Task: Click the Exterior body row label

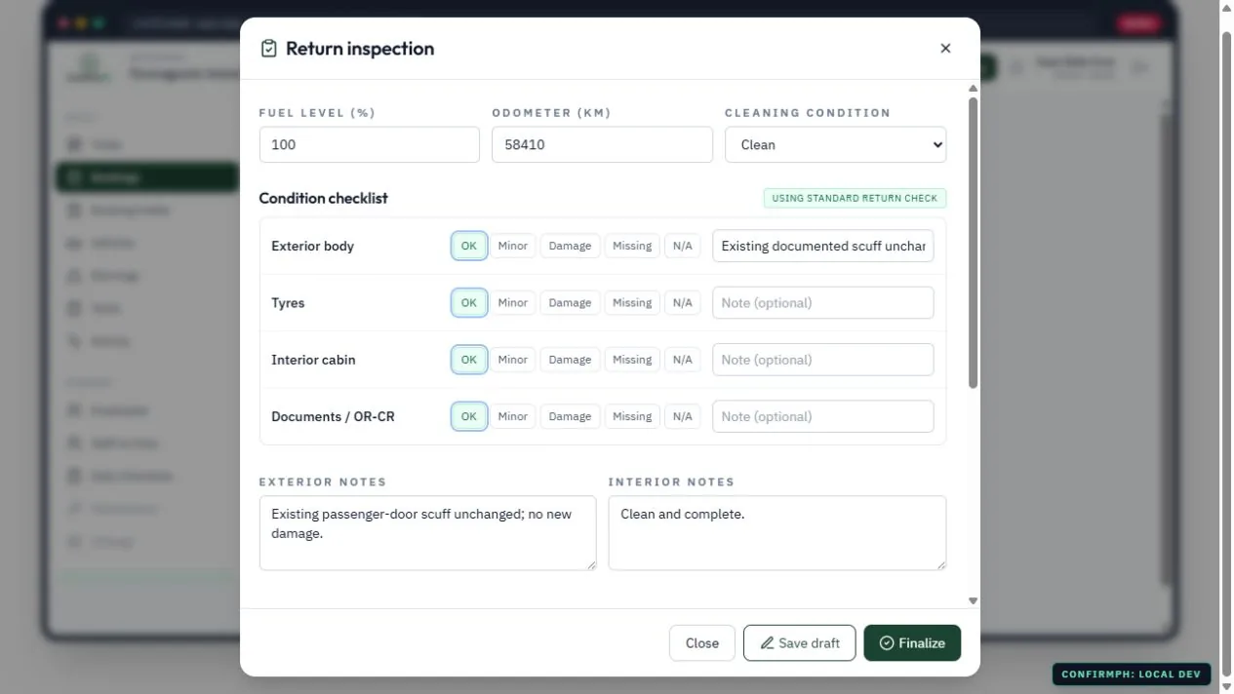Action: tap(312, 246)
